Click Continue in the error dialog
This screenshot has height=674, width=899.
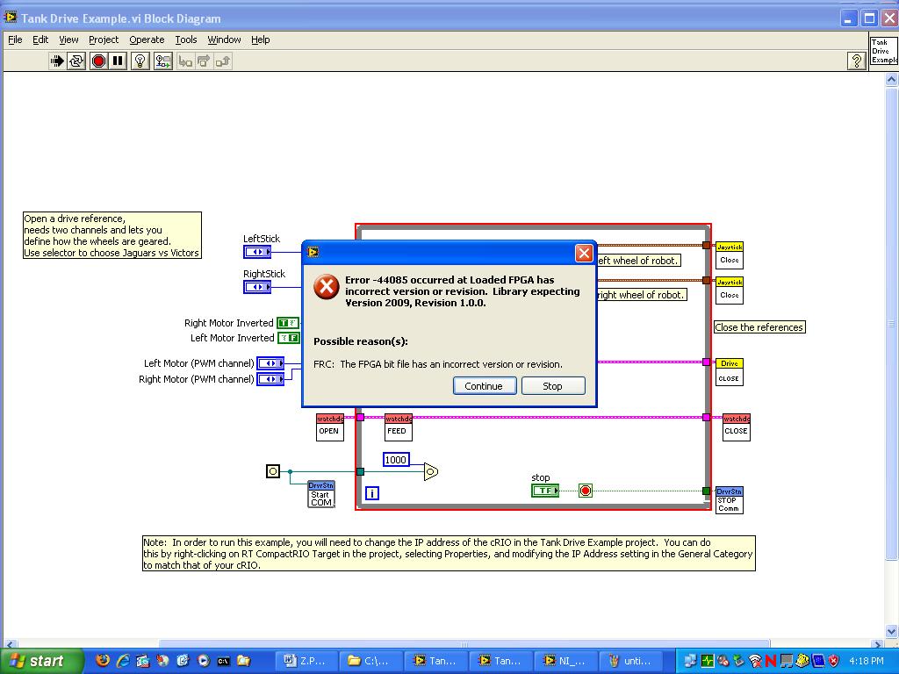point(485,386)
